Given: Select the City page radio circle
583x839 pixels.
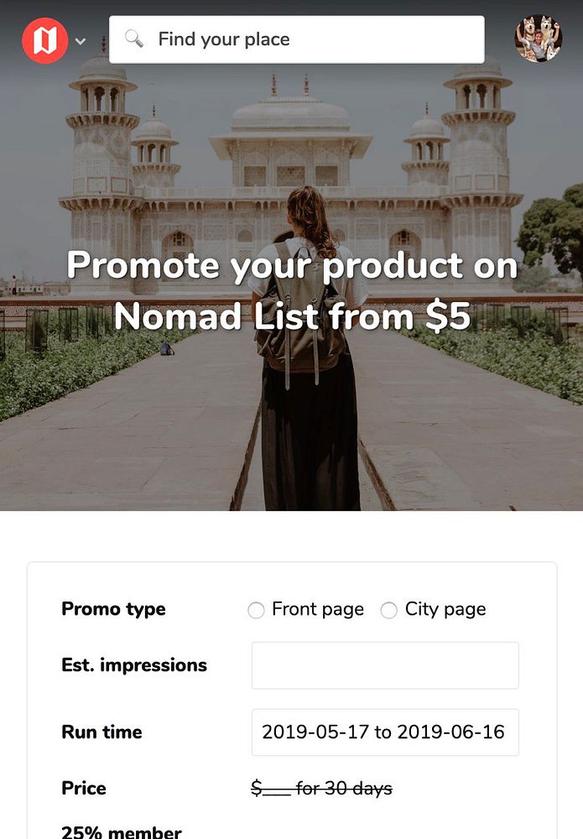Looking at the screenshot, I should (x=388, y=611).
